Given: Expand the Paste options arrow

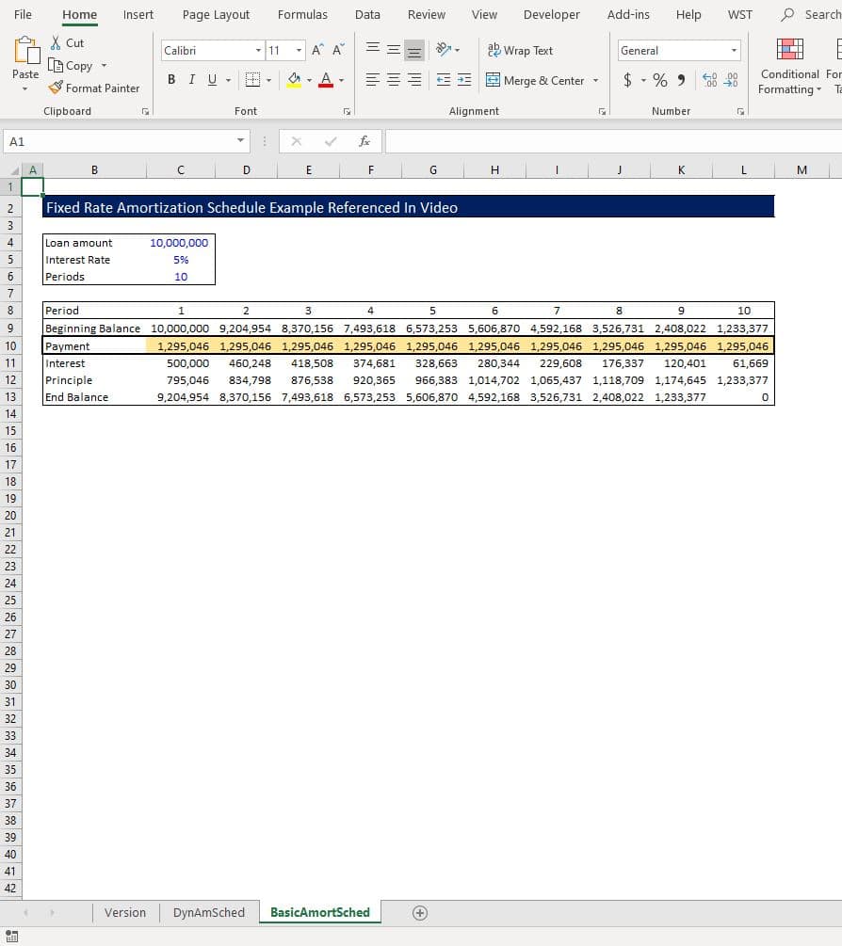Looking at the screenshot, I should click(24, 89).
